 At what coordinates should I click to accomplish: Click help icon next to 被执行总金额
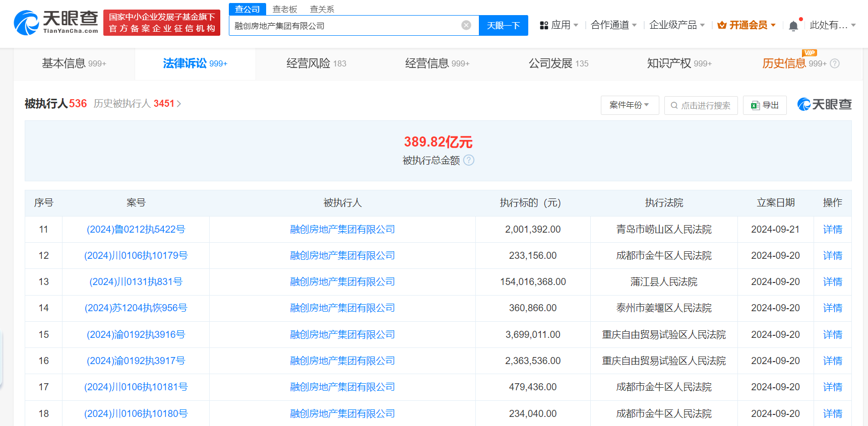(469, 160)
